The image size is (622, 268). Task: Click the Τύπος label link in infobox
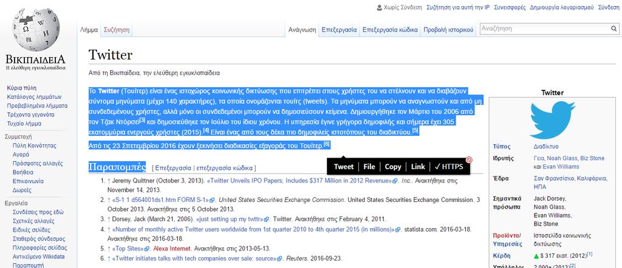(x=501, y=147)
